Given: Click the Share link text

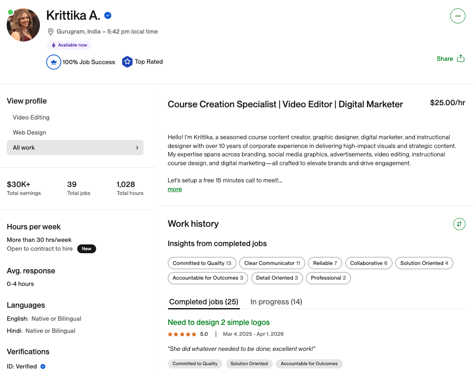Looking at the screenshot, I should pyautogui.click(x=444, y=59).
